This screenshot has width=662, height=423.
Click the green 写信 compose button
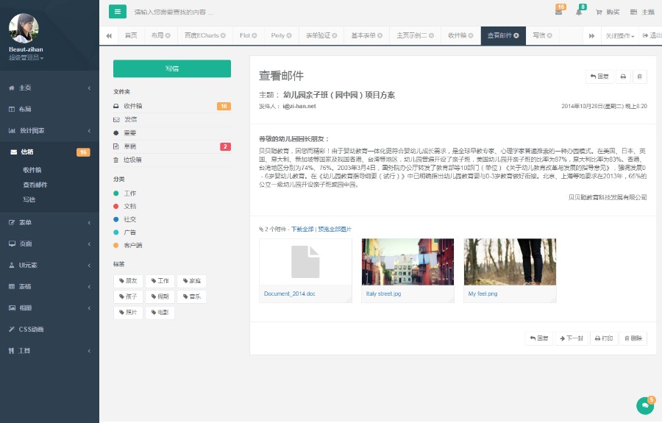click(x=172, y=68)
